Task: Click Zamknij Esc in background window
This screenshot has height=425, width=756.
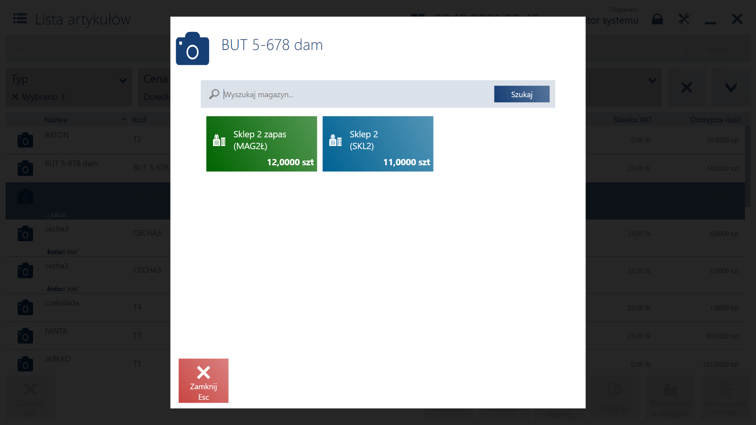Action: point(30,397)
